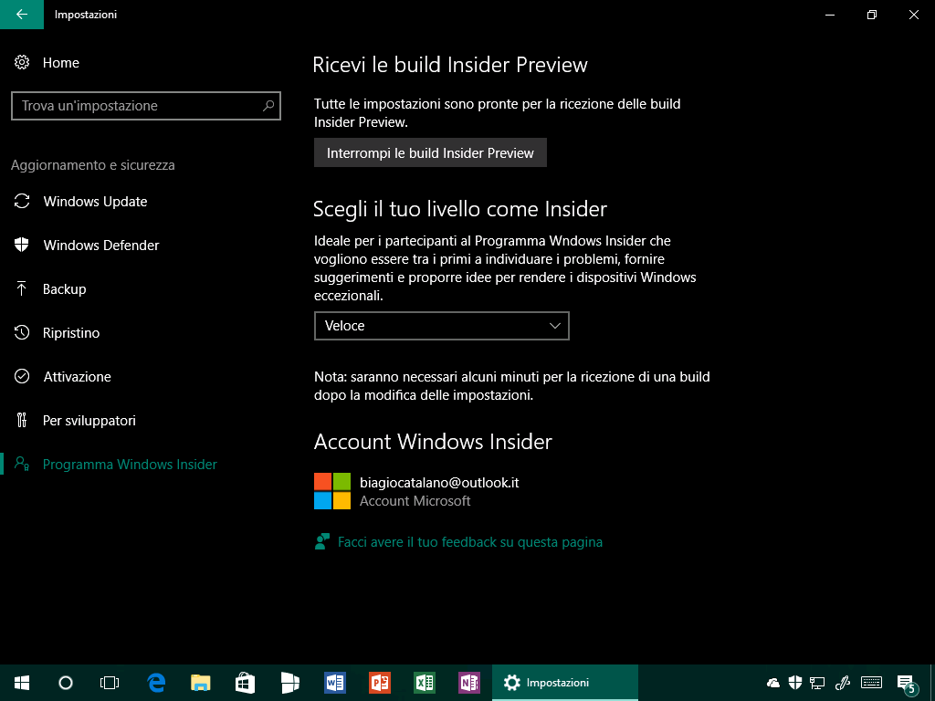Click the 'Scegli il tuo livello come Insider' heading
Viewport: 935px width, 701px height.
(x=460, y=209)
